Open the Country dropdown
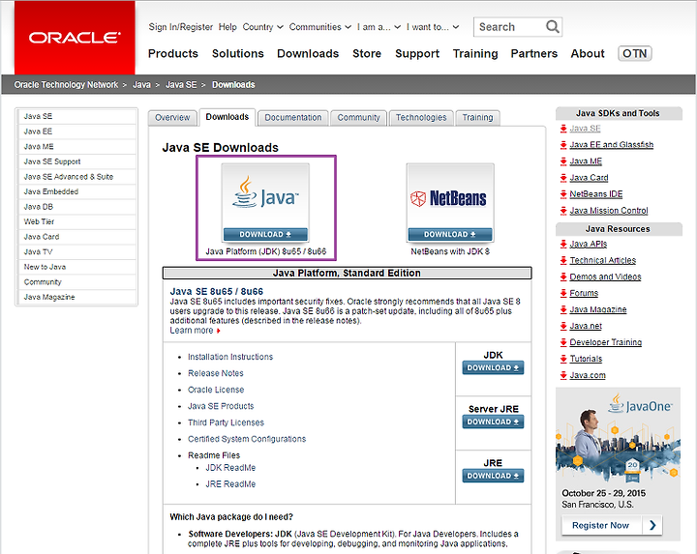This screenshot has height=554, width=697. [262, 27]
